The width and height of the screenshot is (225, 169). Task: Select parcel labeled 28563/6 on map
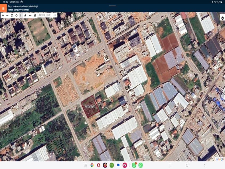coord(90,107)
